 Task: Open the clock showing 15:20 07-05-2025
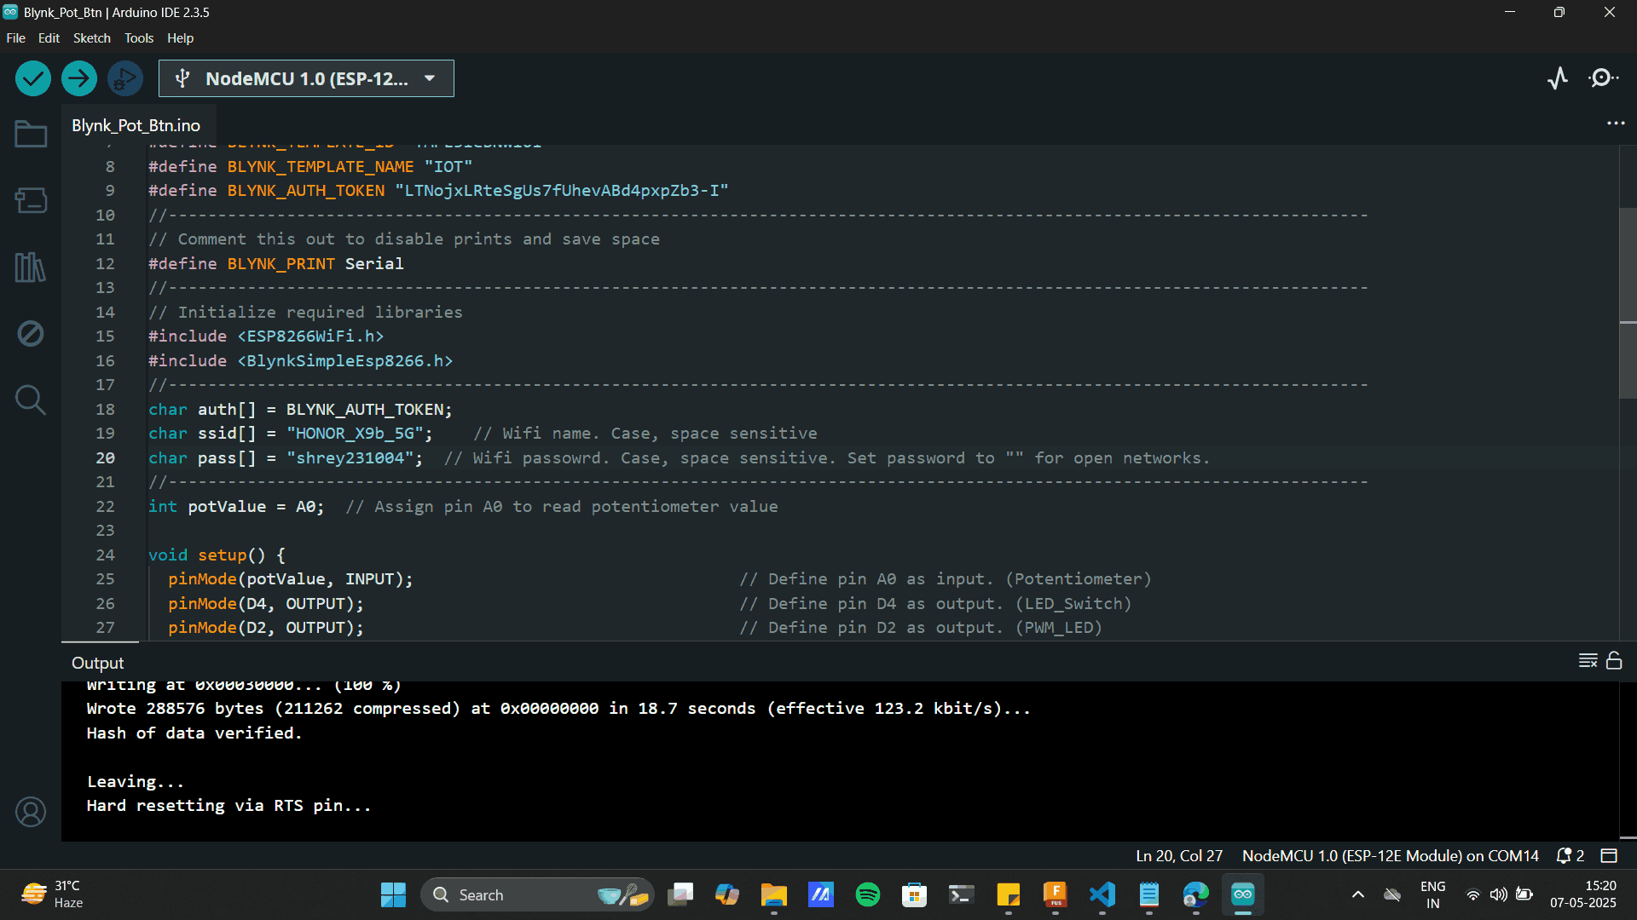click(x=1583, y=894)
